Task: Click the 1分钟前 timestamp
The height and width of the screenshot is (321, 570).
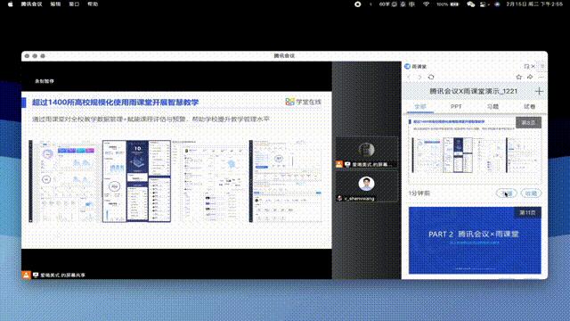Action: click(x=419, y=193)
